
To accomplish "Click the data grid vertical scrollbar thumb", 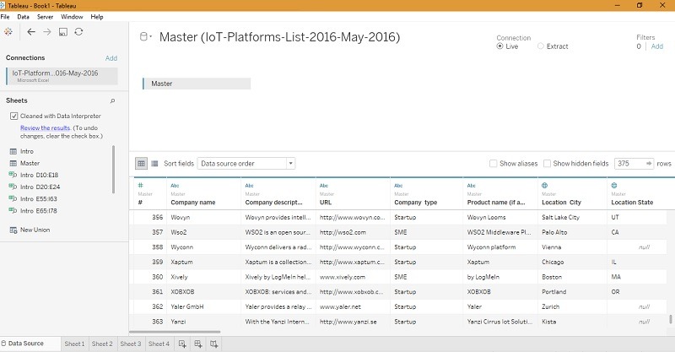I will click(670, 319).
